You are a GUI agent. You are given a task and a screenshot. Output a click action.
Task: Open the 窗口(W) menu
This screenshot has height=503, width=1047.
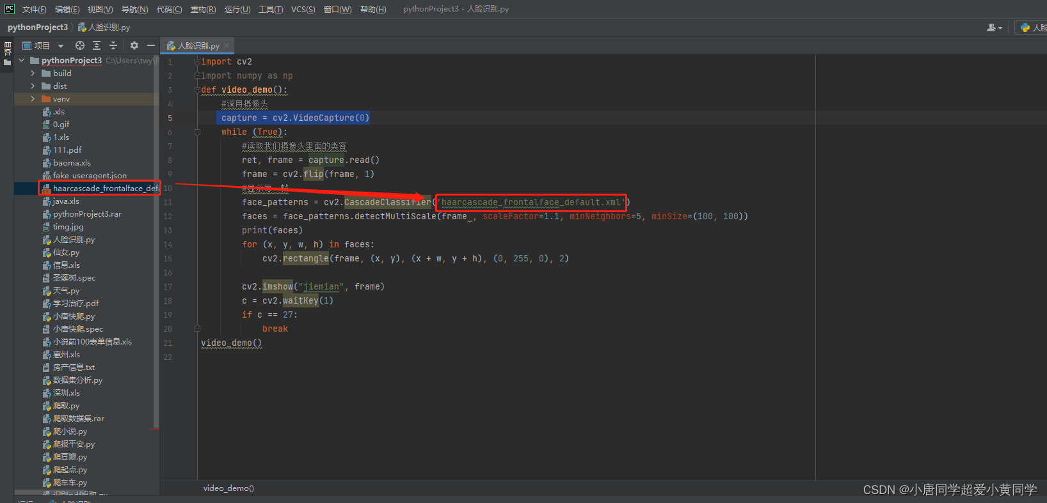[338, 9]
